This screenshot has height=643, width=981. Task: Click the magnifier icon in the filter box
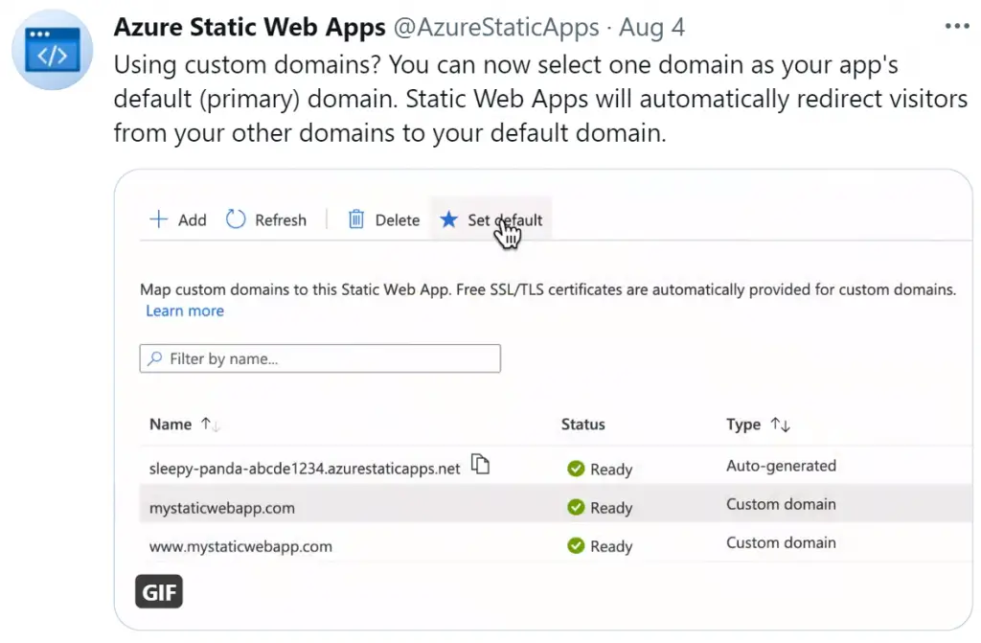pos(154,358)
